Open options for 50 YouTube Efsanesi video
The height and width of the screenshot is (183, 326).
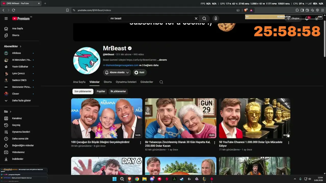coord(289,143)
